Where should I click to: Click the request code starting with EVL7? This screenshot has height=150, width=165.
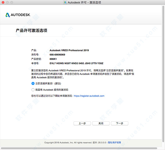(77, 63)
